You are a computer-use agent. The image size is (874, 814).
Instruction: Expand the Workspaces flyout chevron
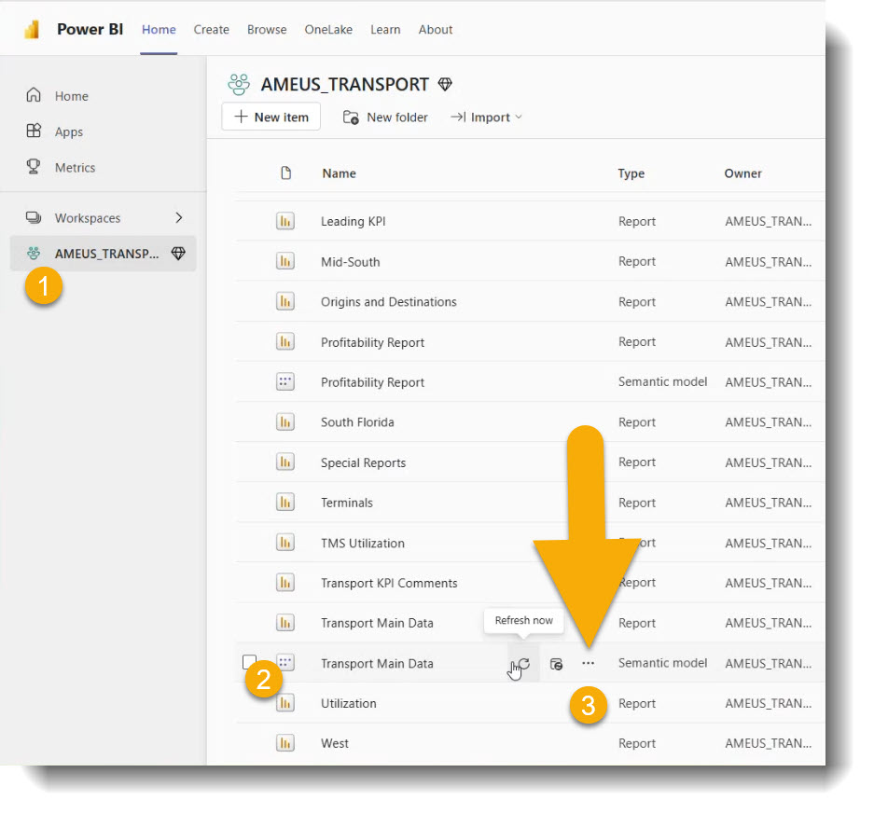179,218
